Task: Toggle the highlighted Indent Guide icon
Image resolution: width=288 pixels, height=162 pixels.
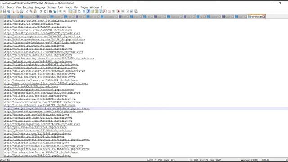Action: (88, 11)
